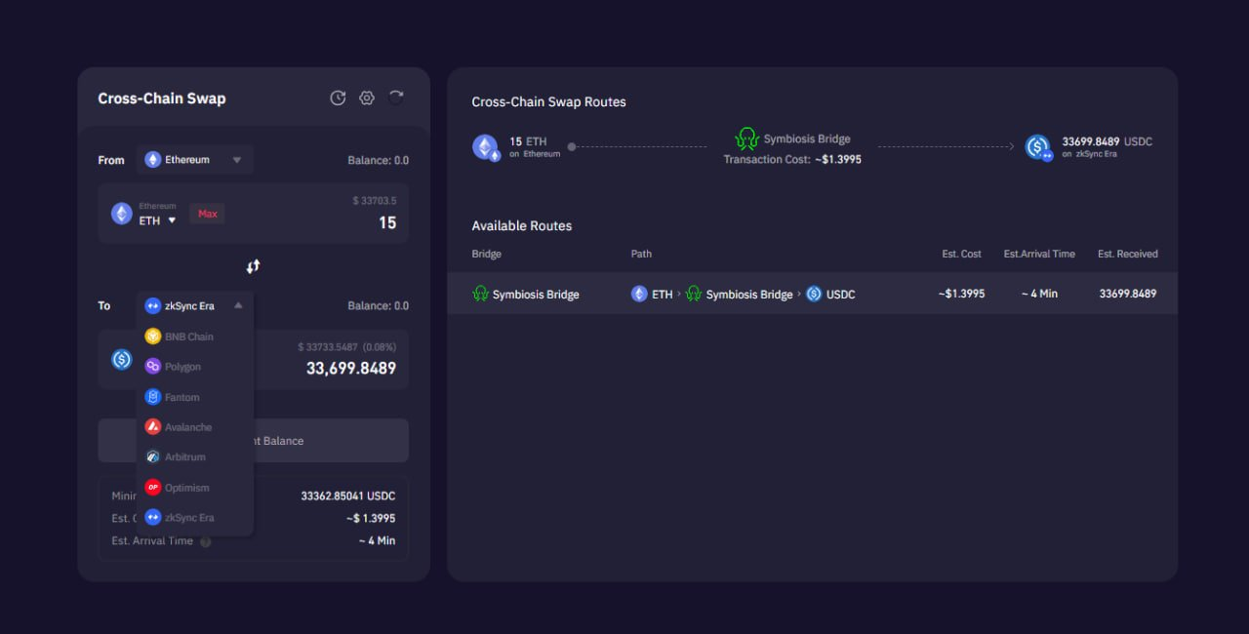Select Polygon from the chain list

coord(195,367)
